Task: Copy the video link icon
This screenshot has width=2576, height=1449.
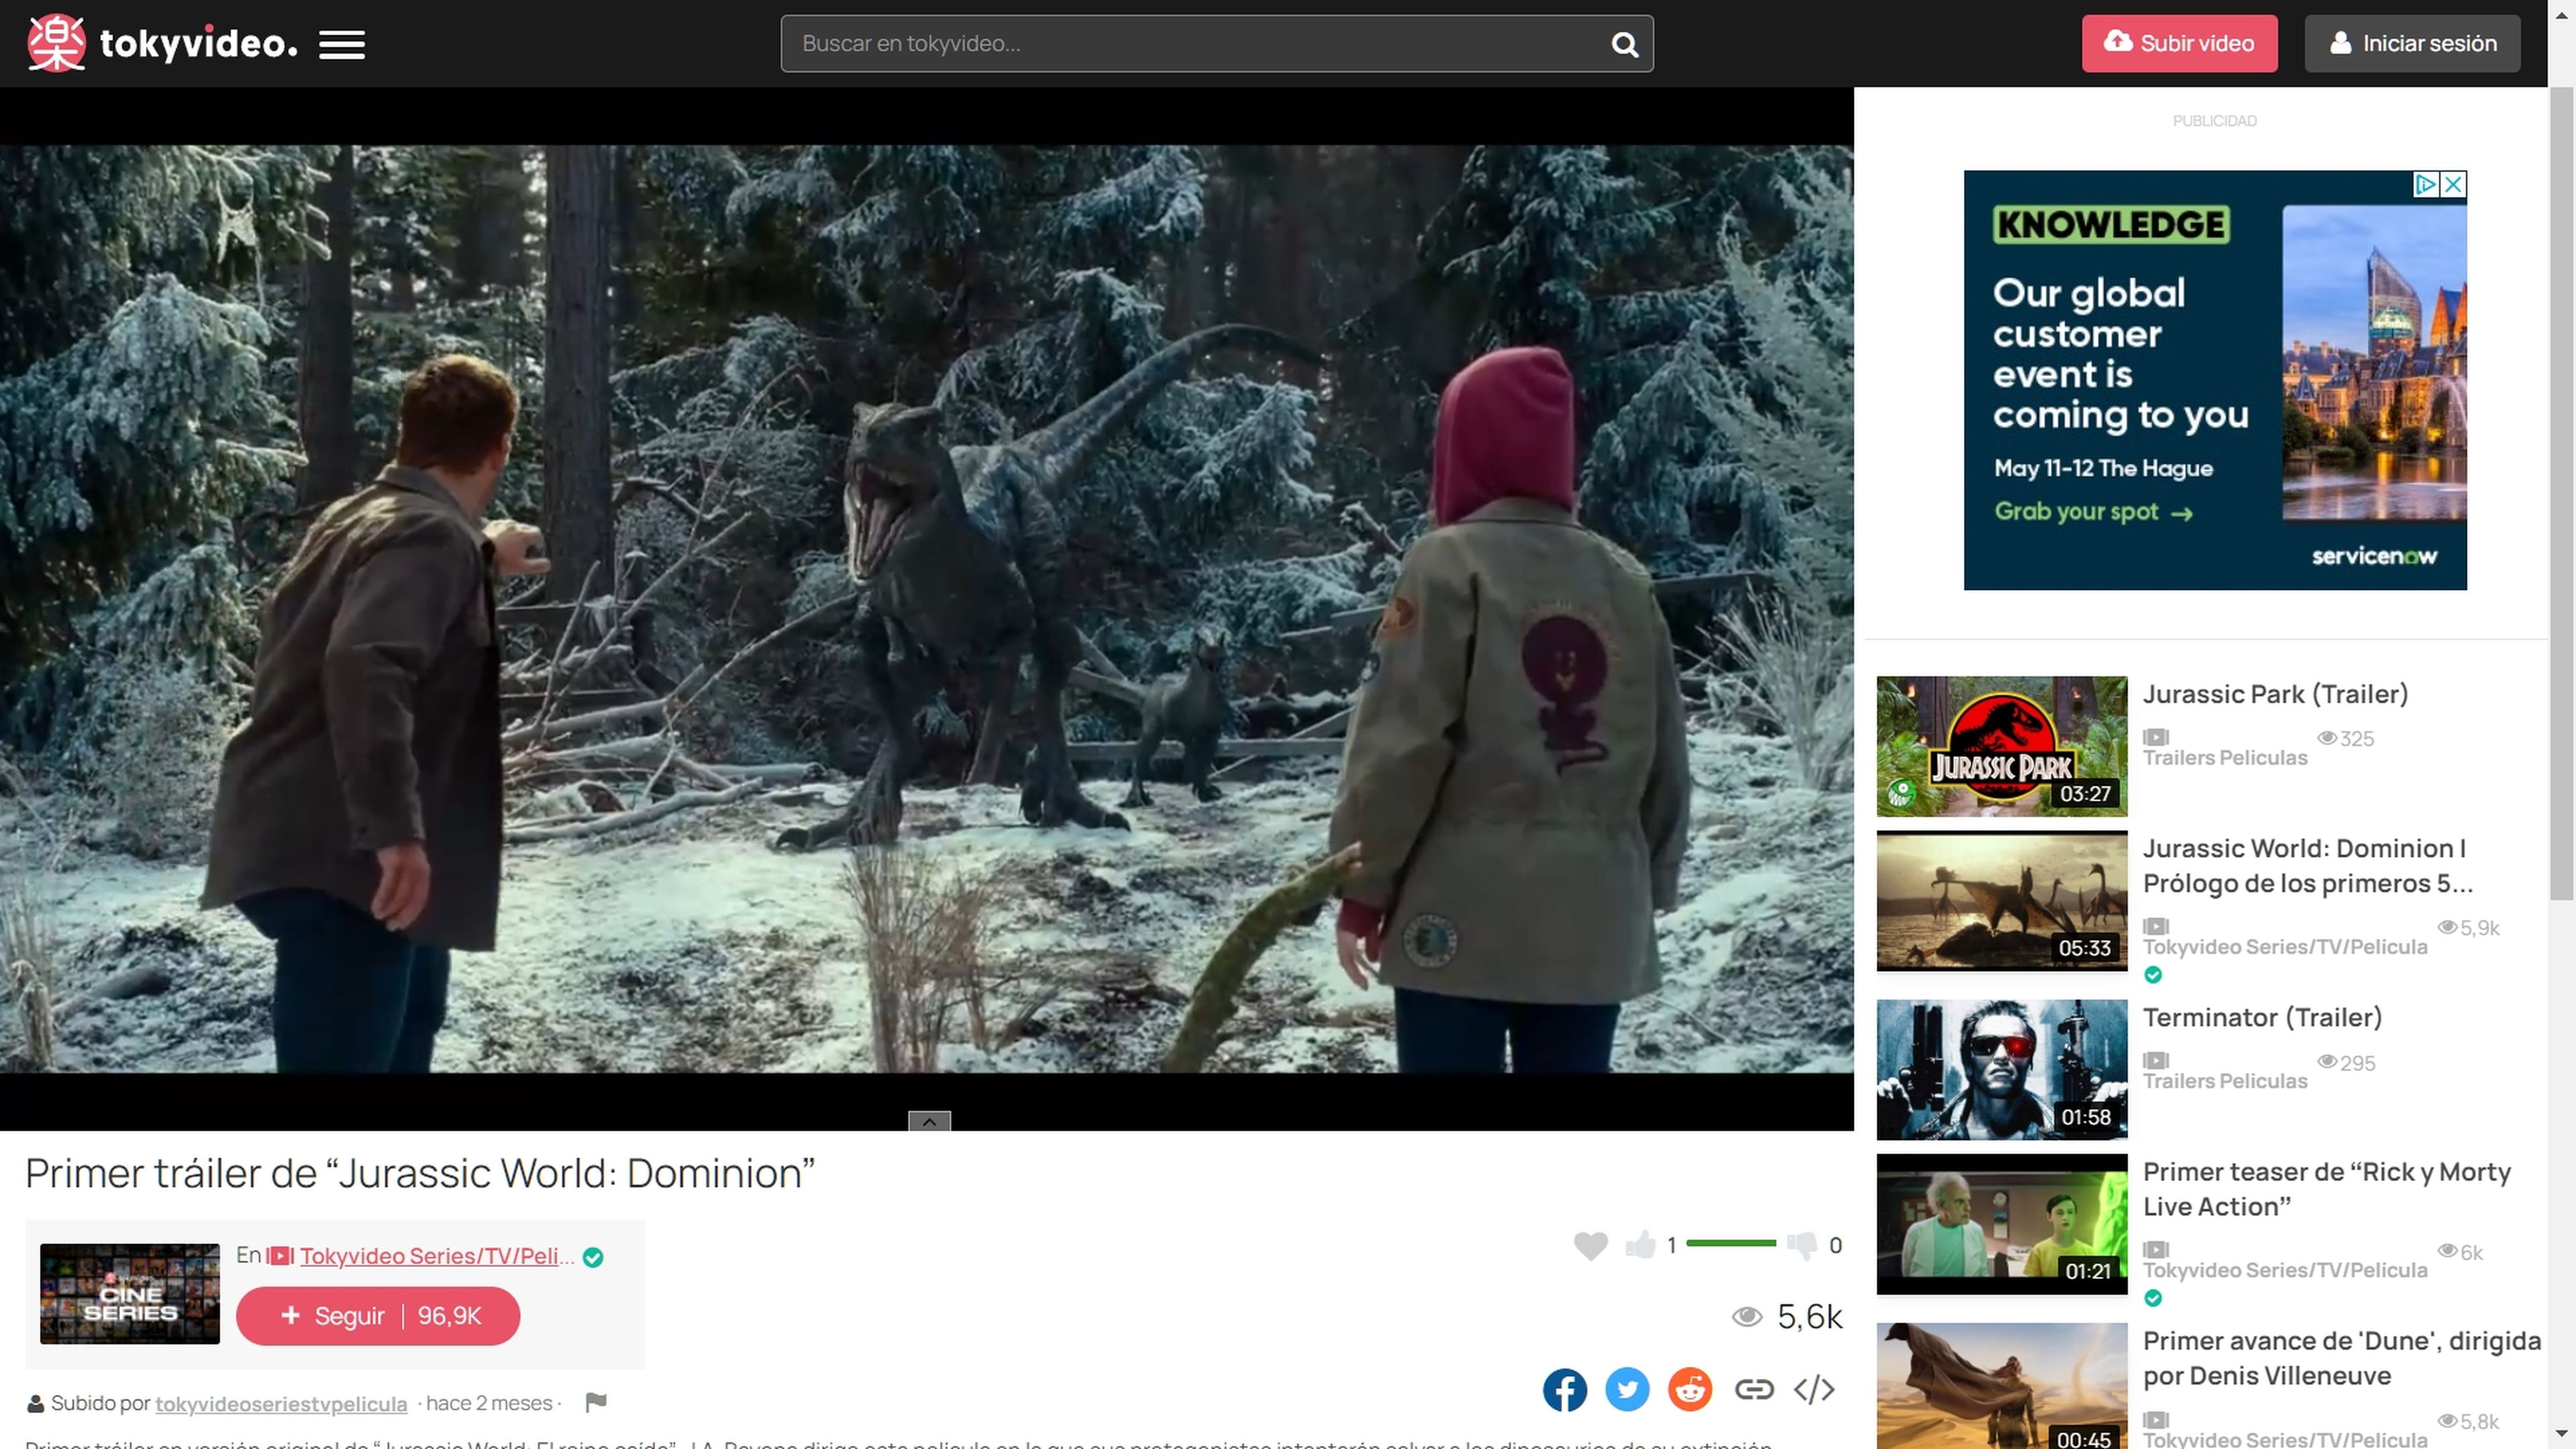Action: click(x=1753, y=1389)
